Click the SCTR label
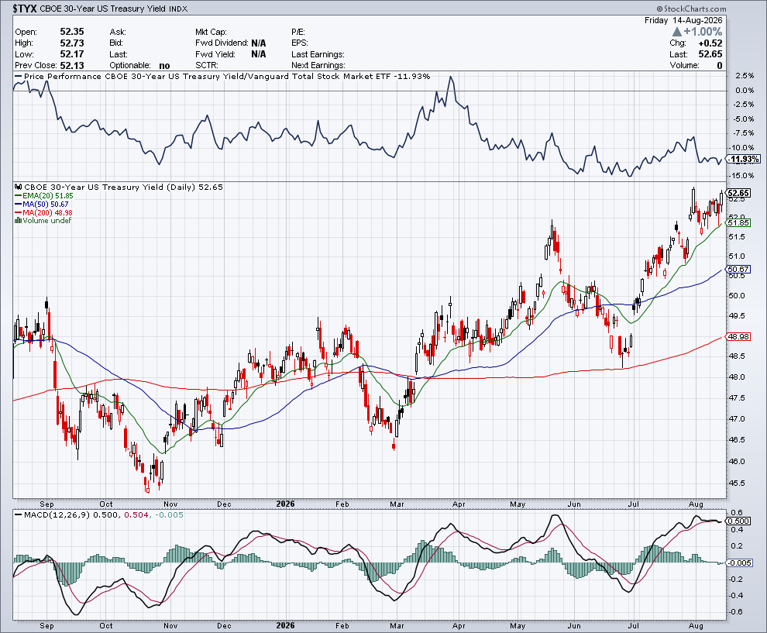 click(206, 66)
